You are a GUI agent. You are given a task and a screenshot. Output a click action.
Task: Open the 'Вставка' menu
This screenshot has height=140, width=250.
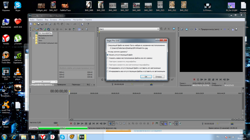tap(53, 20)
